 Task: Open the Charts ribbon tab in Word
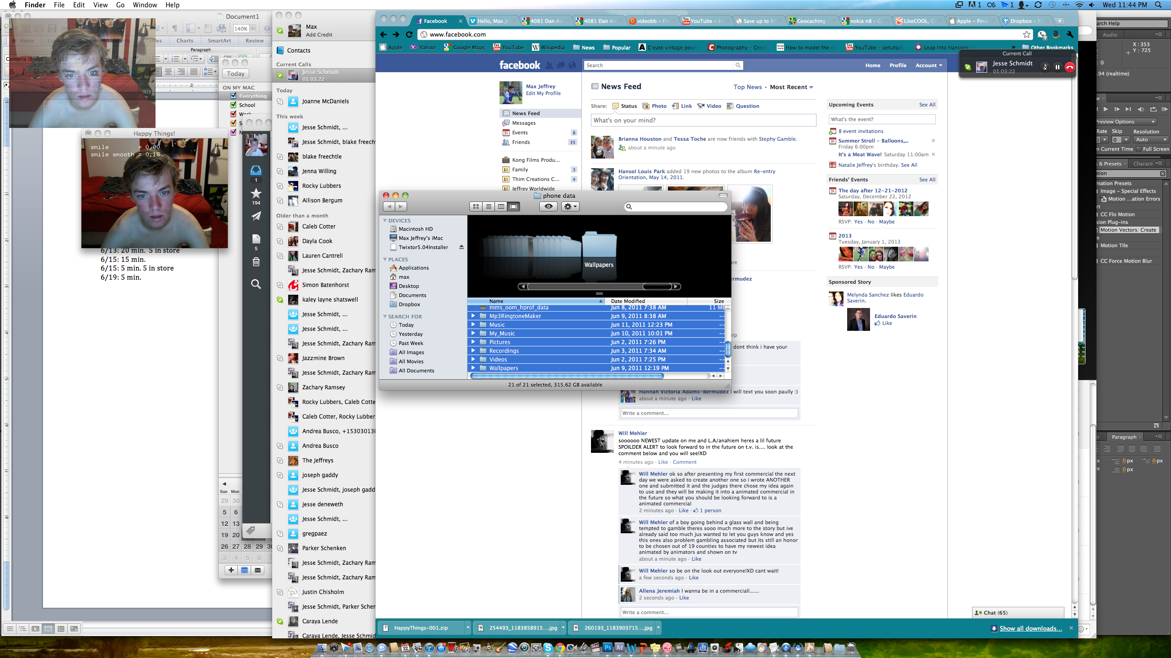click(x=185, y=41)
